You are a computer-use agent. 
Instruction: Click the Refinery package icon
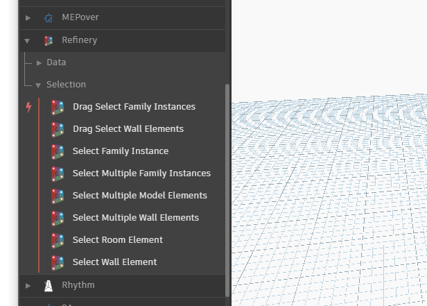[x=48, y=40]
